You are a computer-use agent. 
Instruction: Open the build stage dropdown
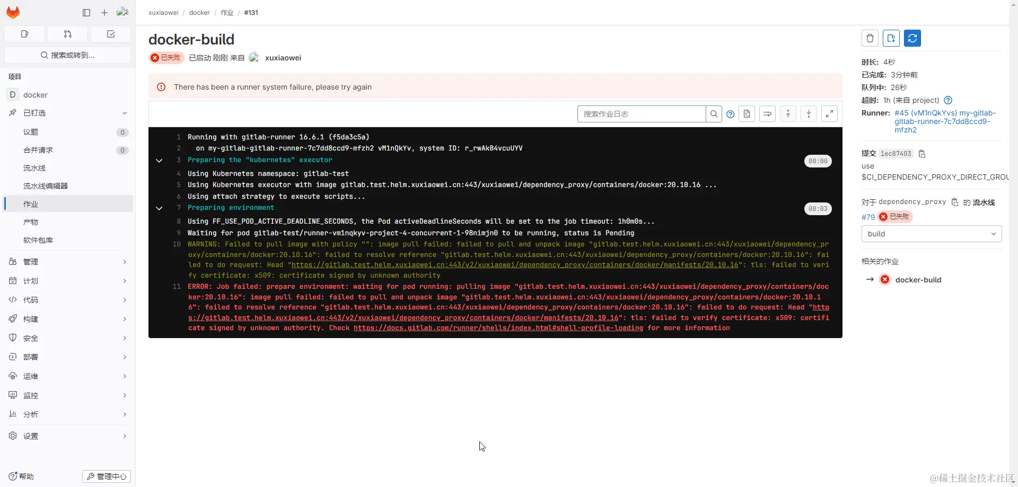tap(932, 234)
